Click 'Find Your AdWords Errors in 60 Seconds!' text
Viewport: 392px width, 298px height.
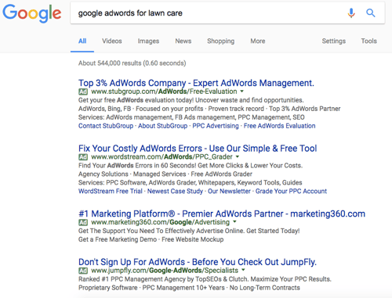(x=191, y=166)
